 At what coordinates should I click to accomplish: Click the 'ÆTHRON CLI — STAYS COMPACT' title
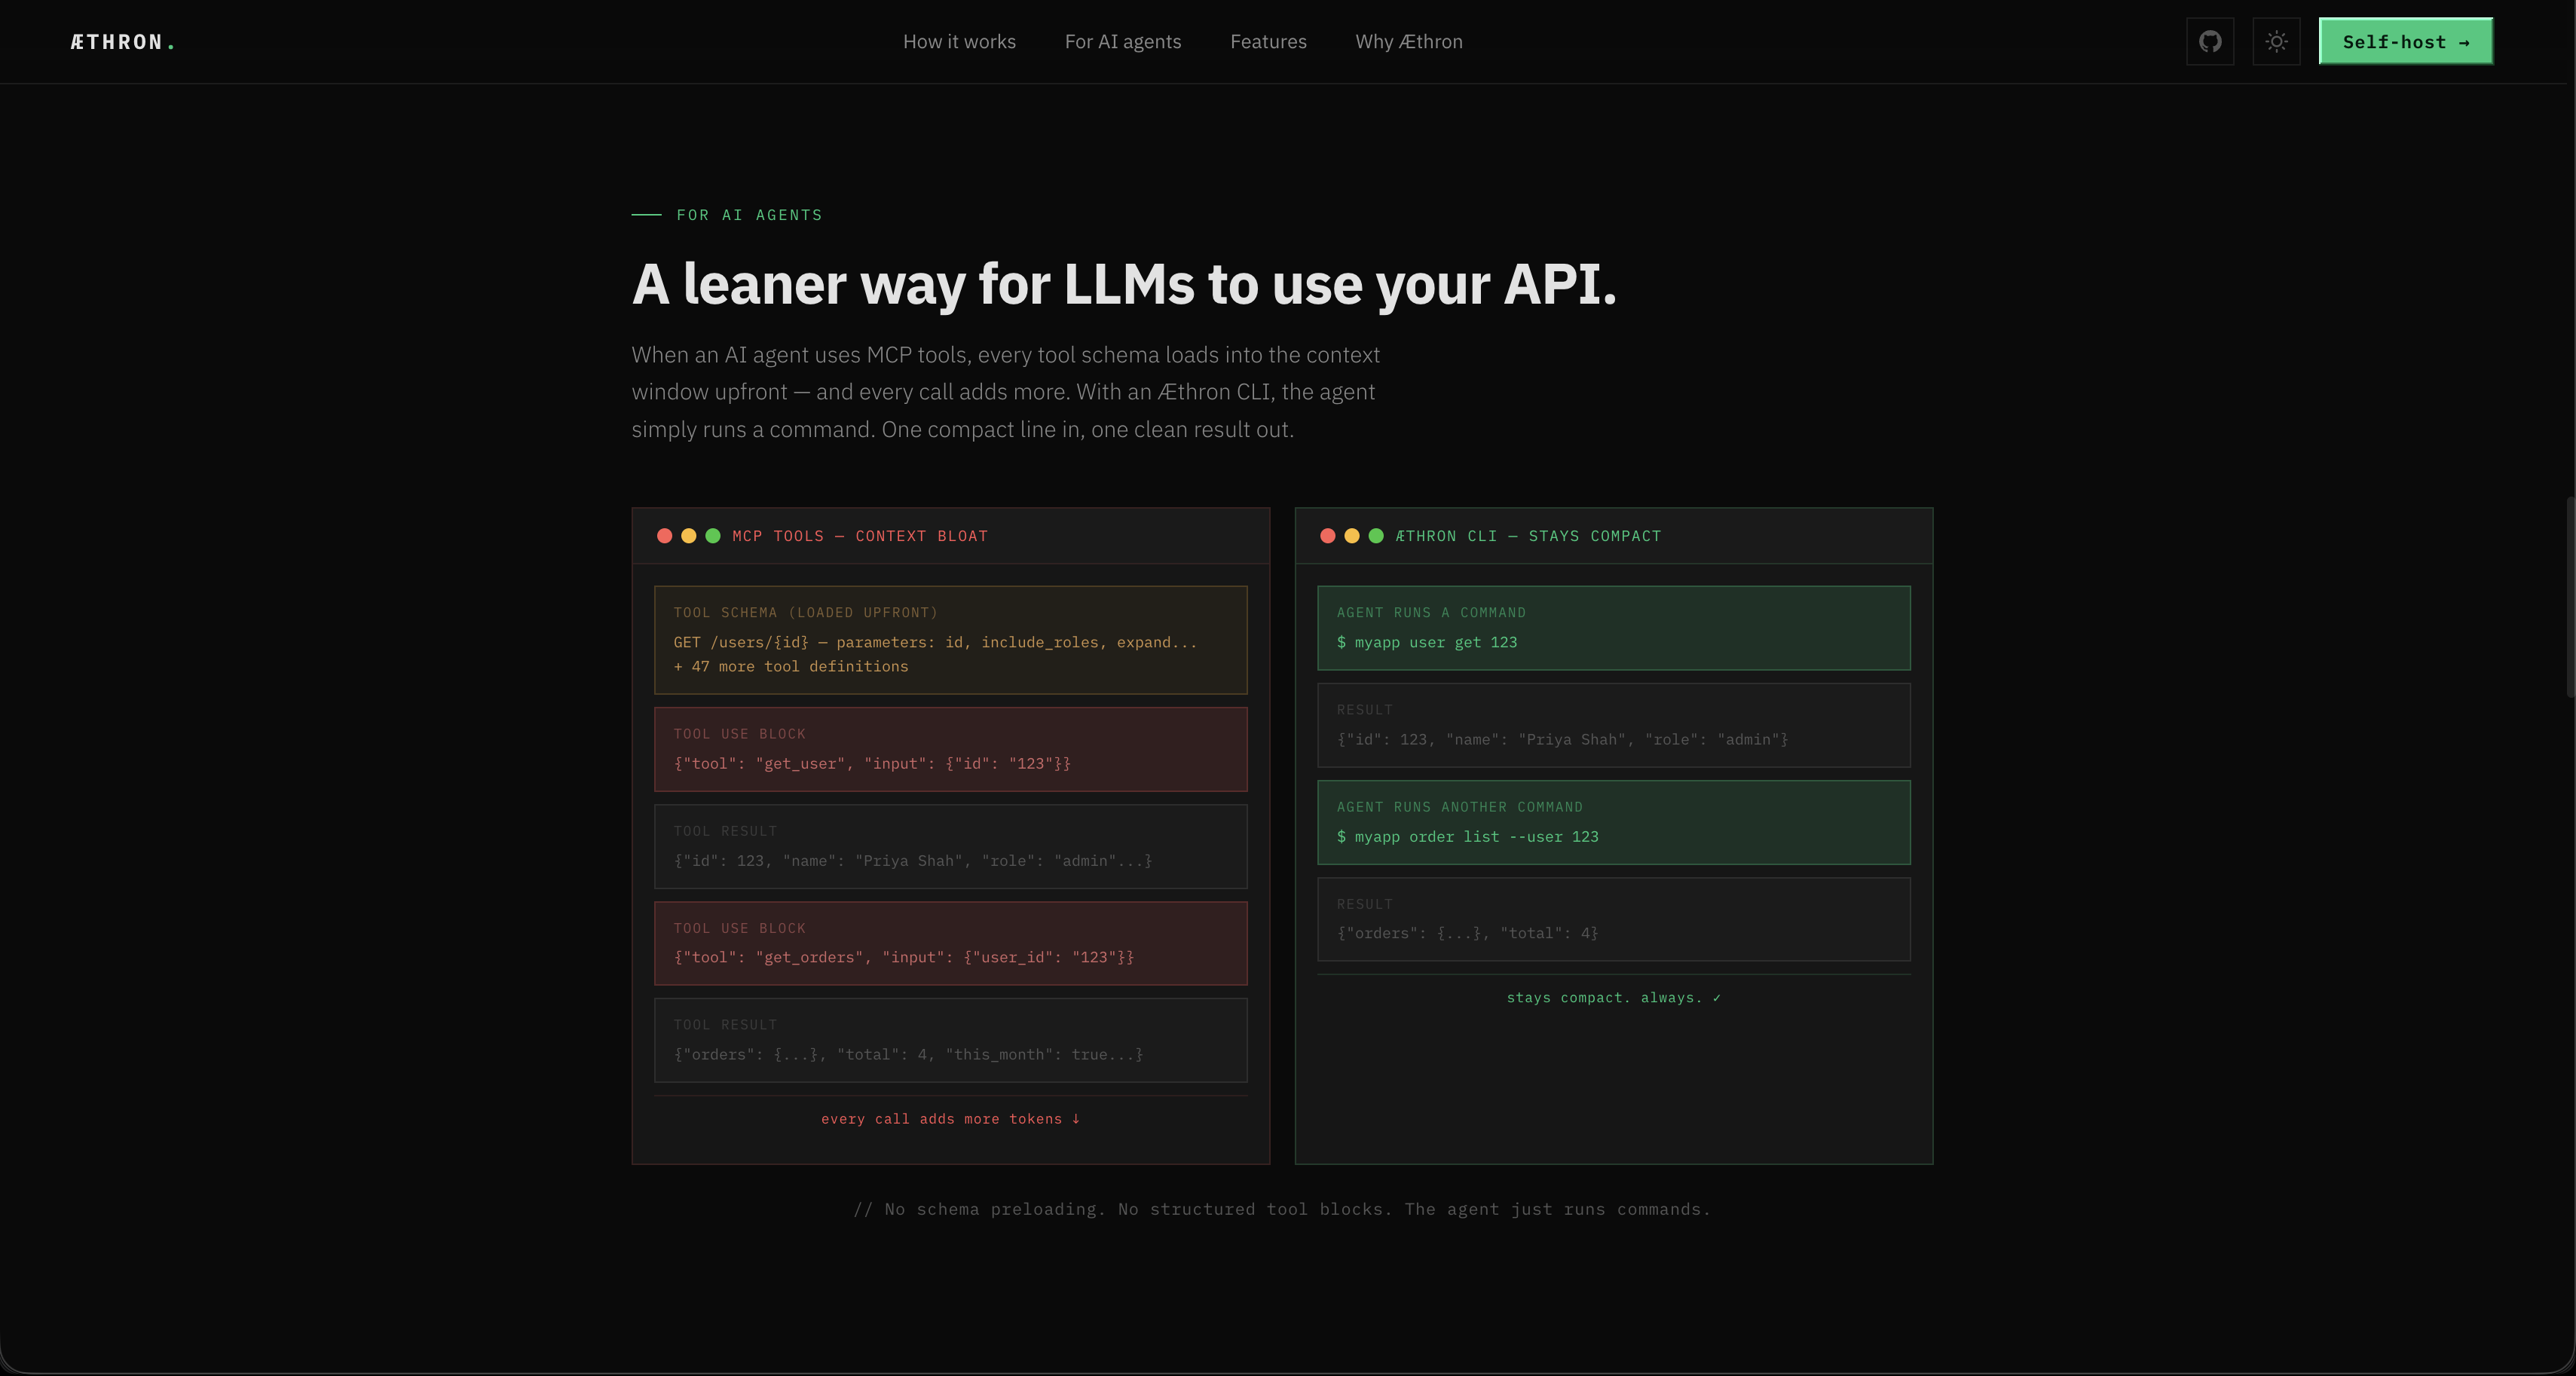(1527, 536)
